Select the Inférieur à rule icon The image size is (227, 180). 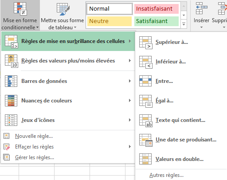pos(146,62)
